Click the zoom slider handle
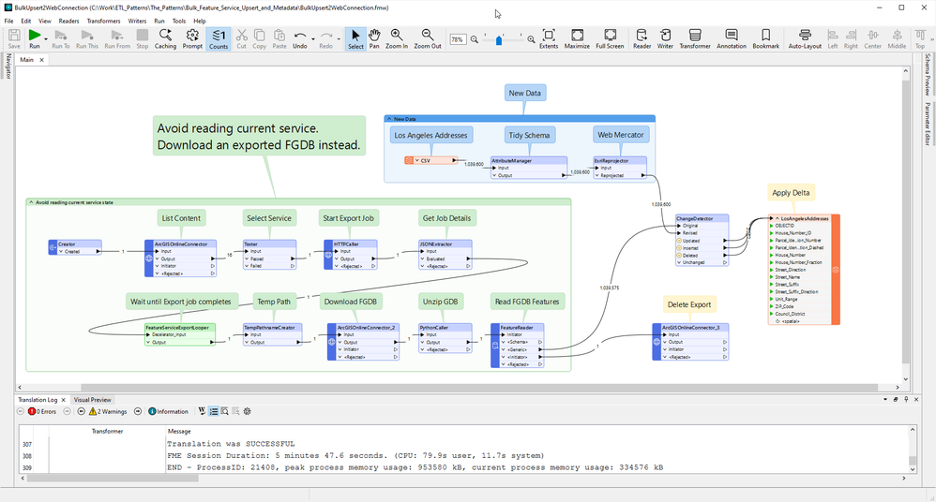Image resolution: width=936 pixels, height=502 pixels. [499, 40]
